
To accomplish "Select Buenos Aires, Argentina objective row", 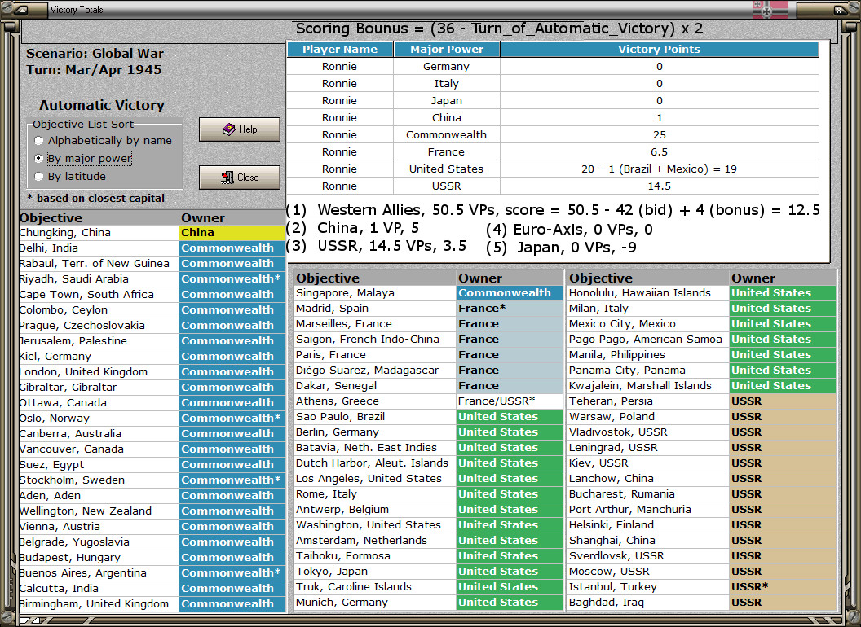I will pyautogui.click(x=152, y=572).
